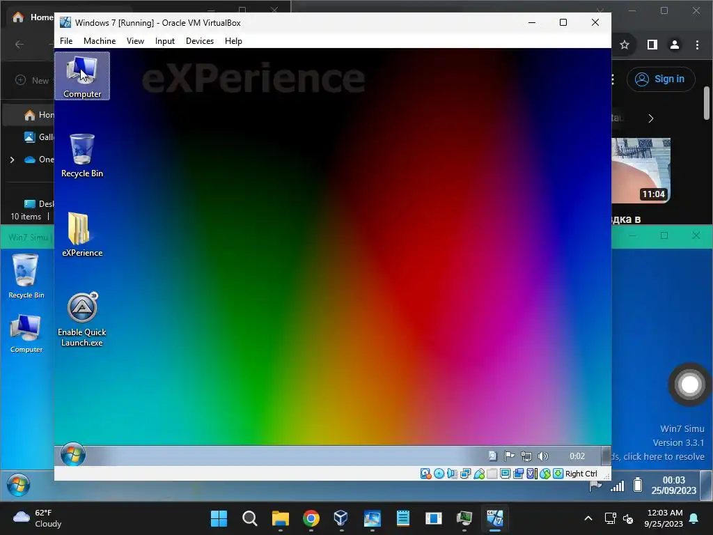Open the VirtualBox Devices menu
713x535 pixels.
click(200, 41)
